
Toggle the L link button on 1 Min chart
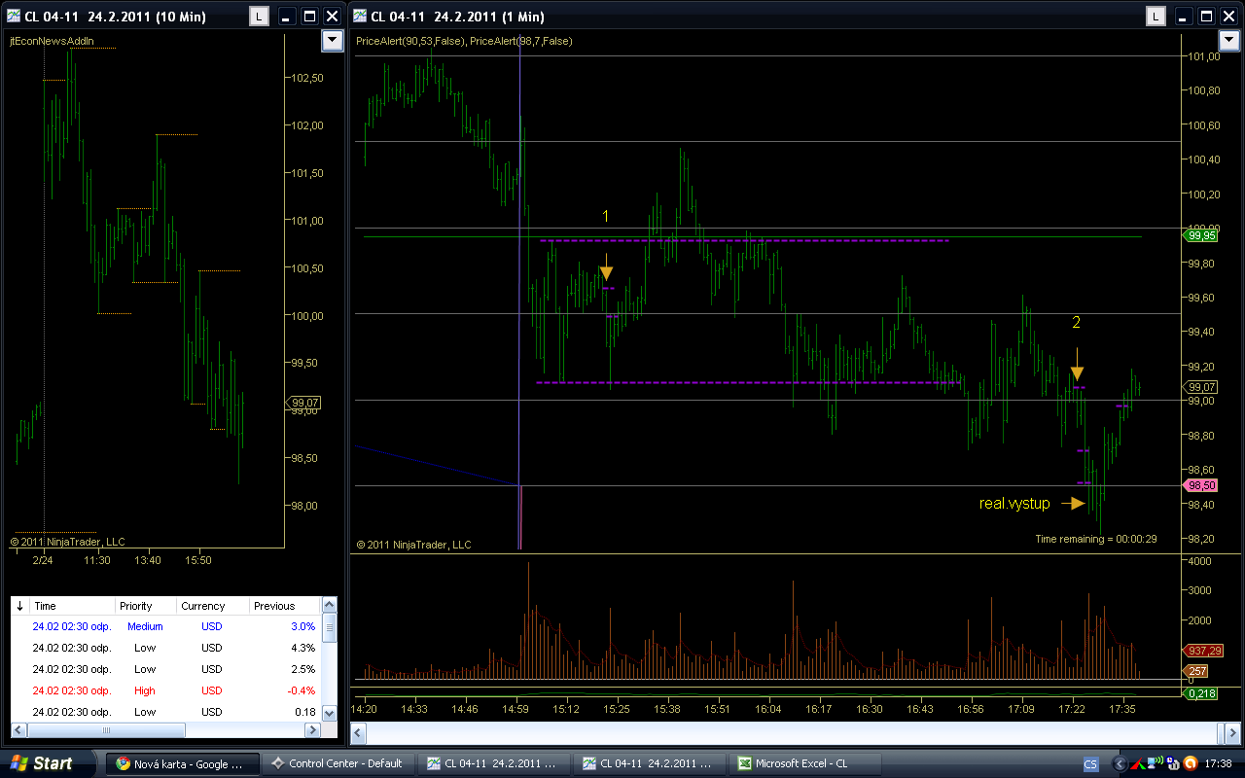pos(1155,17)
